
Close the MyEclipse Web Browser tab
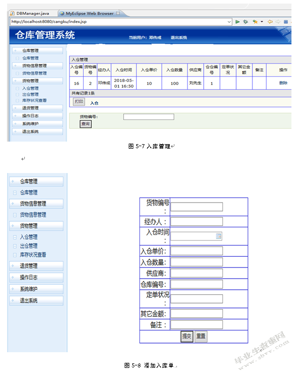click(118, 13)
